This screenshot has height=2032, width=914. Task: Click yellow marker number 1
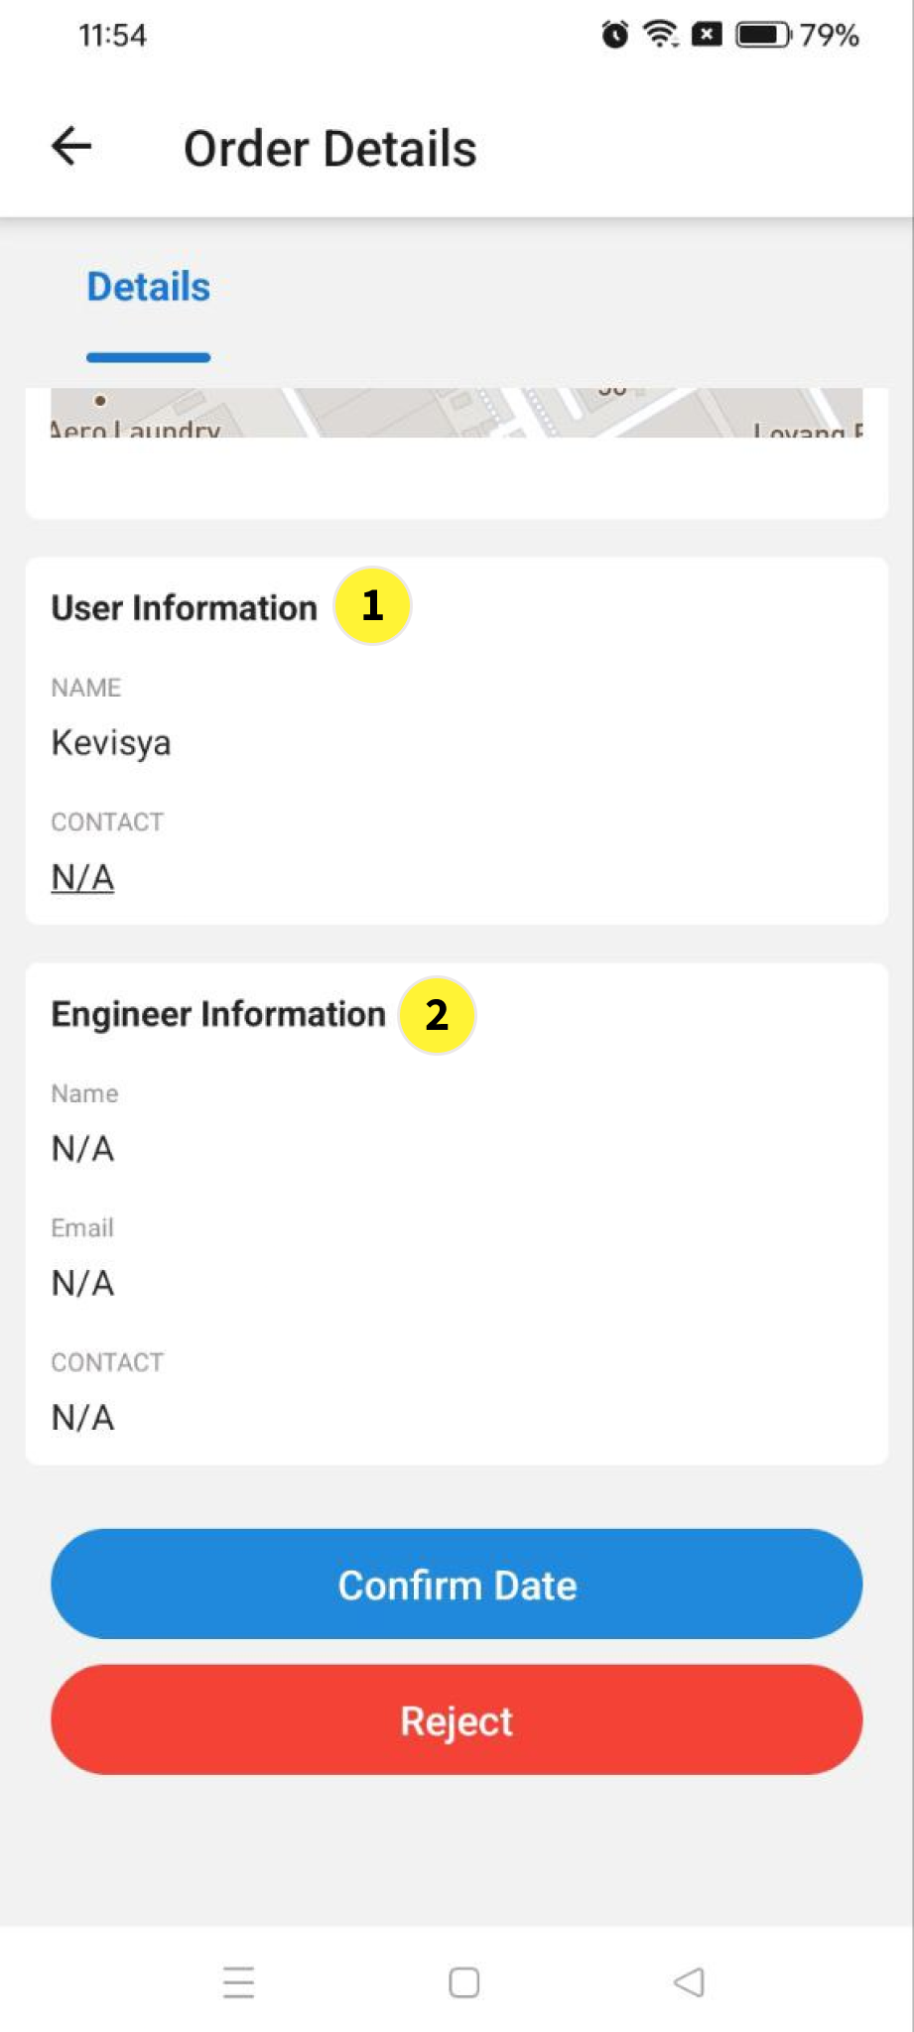[372, 605]
